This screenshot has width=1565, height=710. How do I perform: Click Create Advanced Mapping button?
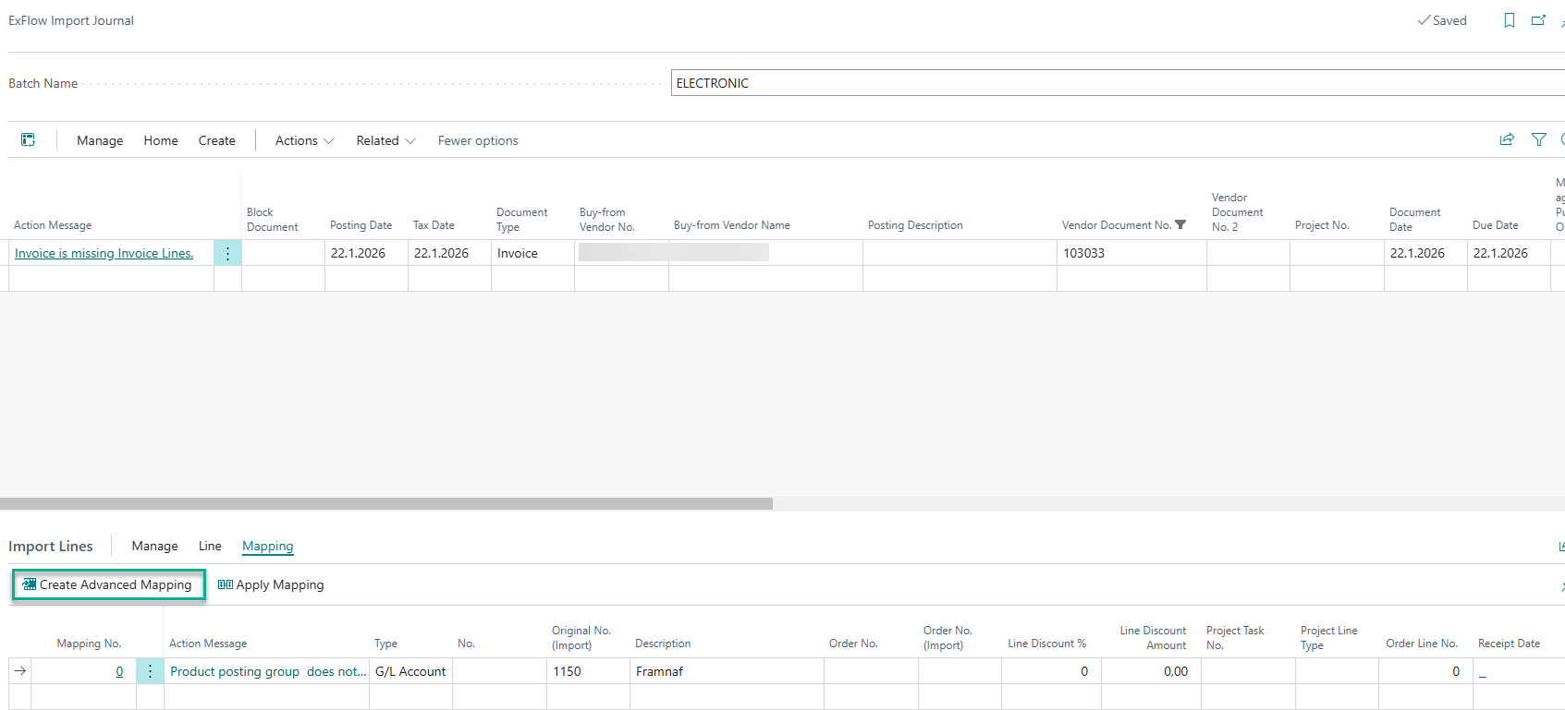pyautogui.click(x=108, y=584)
